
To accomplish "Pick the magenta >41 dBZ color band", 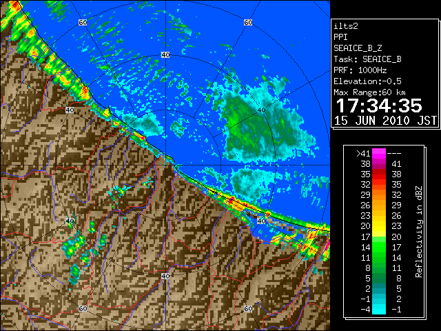I will coord(379,154).
